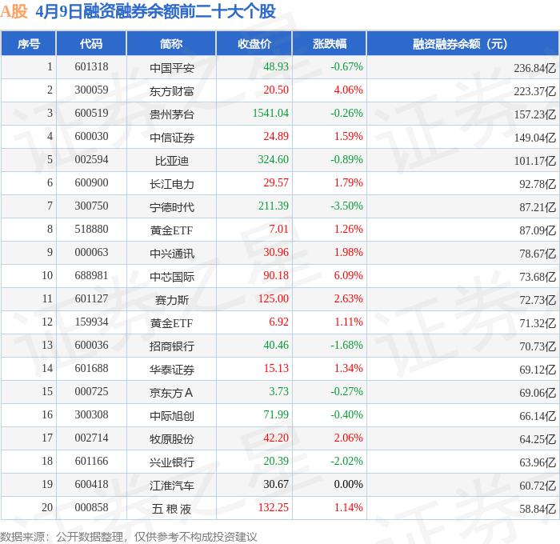Click stock name 中国平安
Screen dimensions: 560x544
pyautogui.click(x=172, y=68)
